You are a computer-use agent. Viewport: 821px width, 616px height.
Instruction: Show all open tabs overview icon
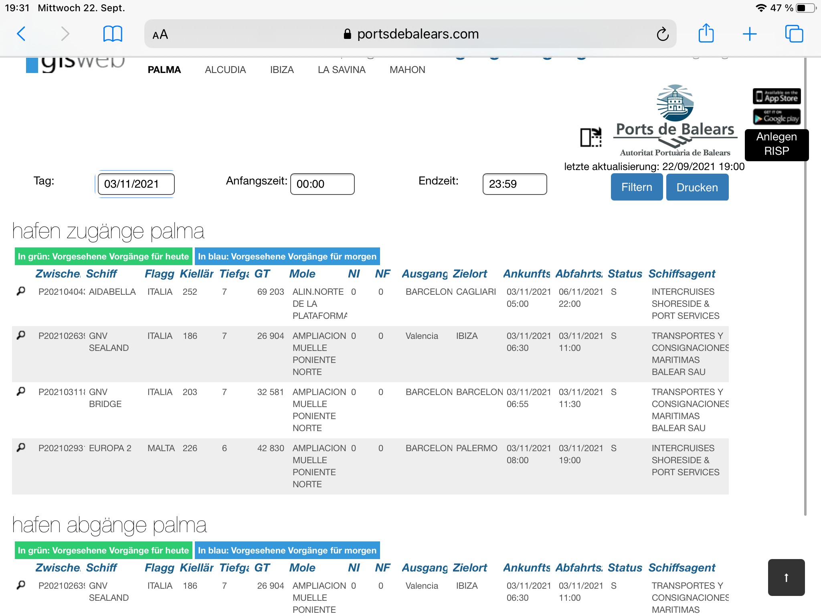pos(794,34)
